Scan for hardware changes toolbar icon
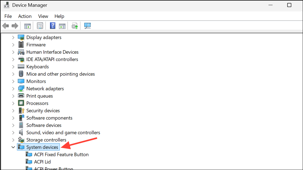This screenshot has width=303, height=170. click(x=87, y=26)
